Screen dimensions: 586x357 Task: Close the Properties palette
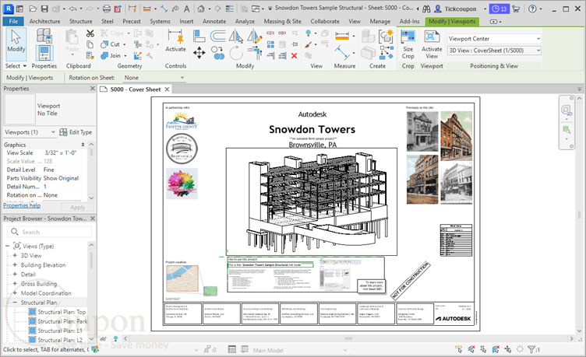92,89
